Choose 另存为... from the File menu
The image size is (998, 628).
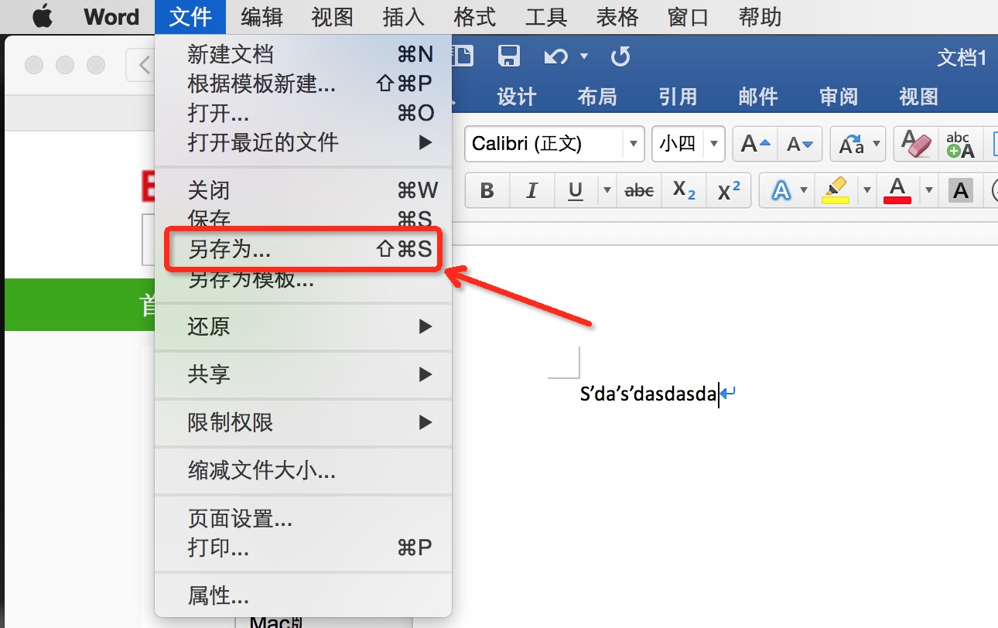[303, 249]
